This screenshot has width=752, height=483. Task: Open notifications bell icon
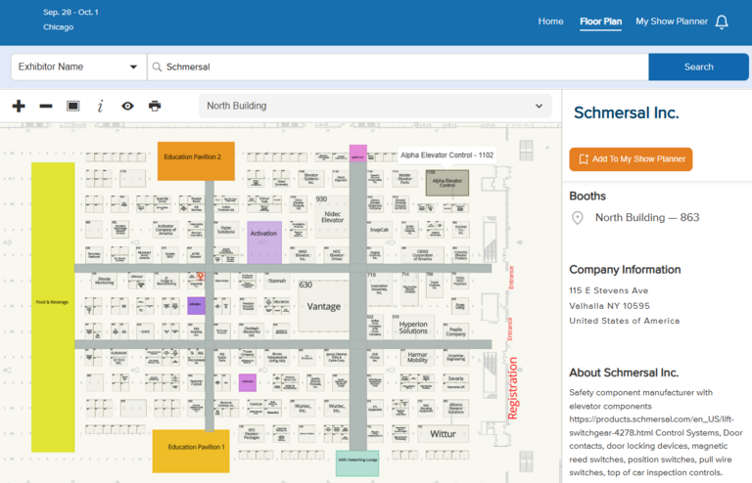point(722,22)
